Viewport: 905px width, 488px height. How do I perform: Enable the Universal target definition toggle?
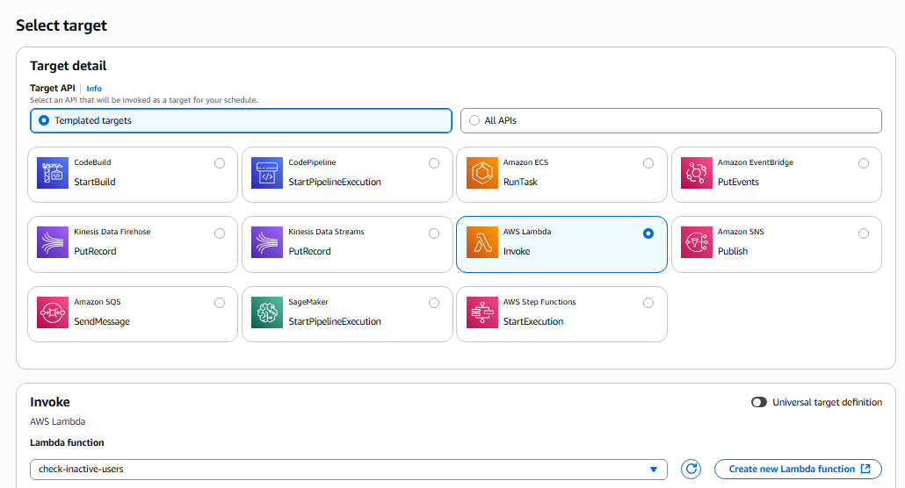click(x=759, y=402)
